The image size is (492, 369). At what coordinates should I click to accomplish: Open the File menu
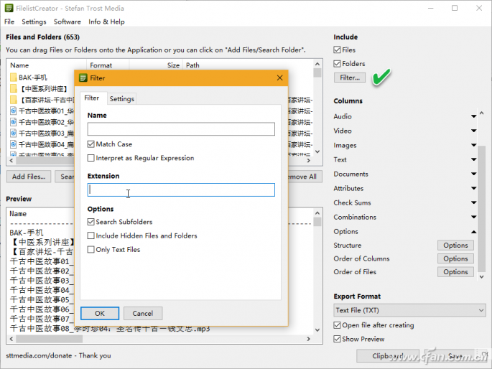[x=9, y=22]
